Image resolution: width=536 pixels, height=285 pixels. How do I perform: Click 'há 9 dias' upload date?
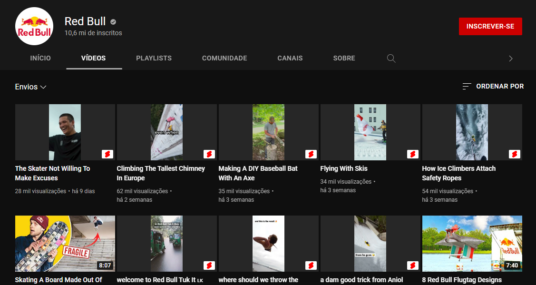pos(83,191)
